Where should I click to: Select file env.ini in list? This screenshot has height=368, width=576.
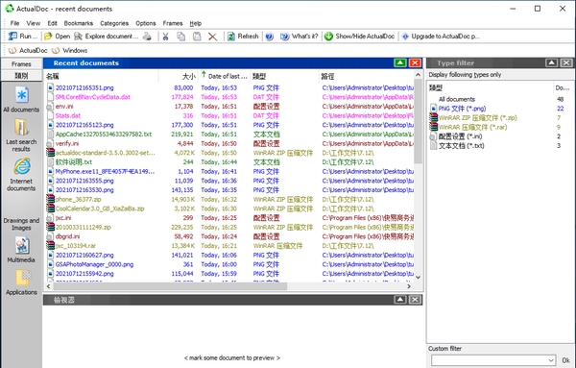coord(64,107)
